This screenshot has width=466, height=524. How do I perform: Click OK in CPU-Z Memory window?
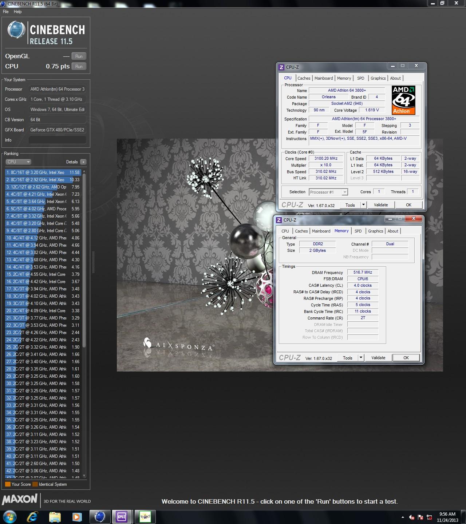[x=406, y=358]
